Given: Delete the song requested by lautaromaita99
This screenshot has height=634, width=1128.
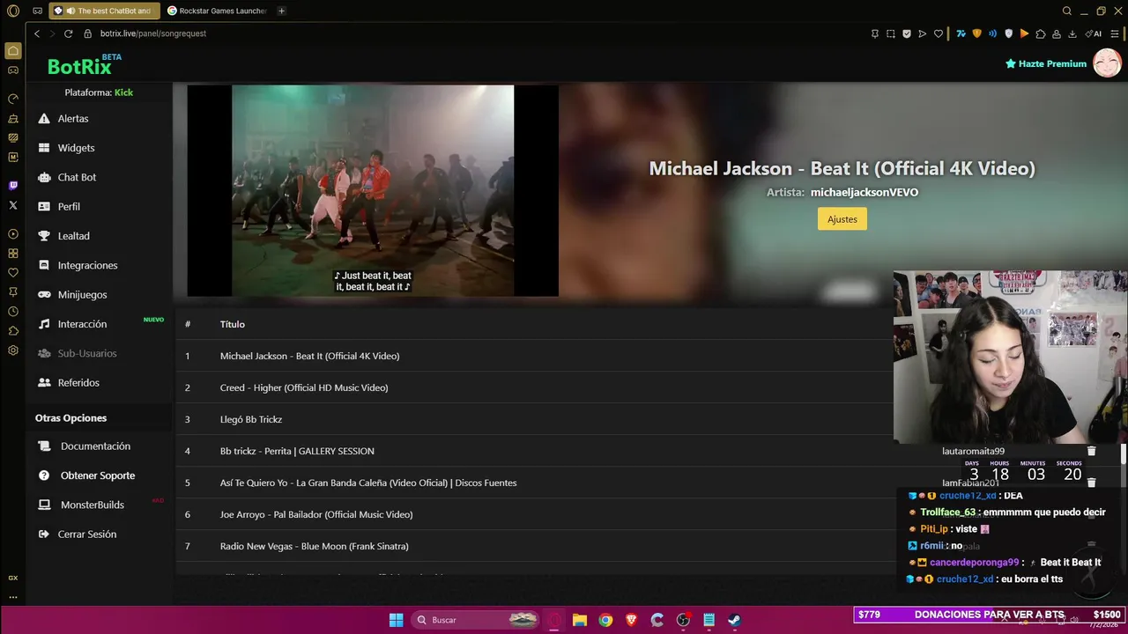Looking at the screenshot, I should click(1091, 451).
